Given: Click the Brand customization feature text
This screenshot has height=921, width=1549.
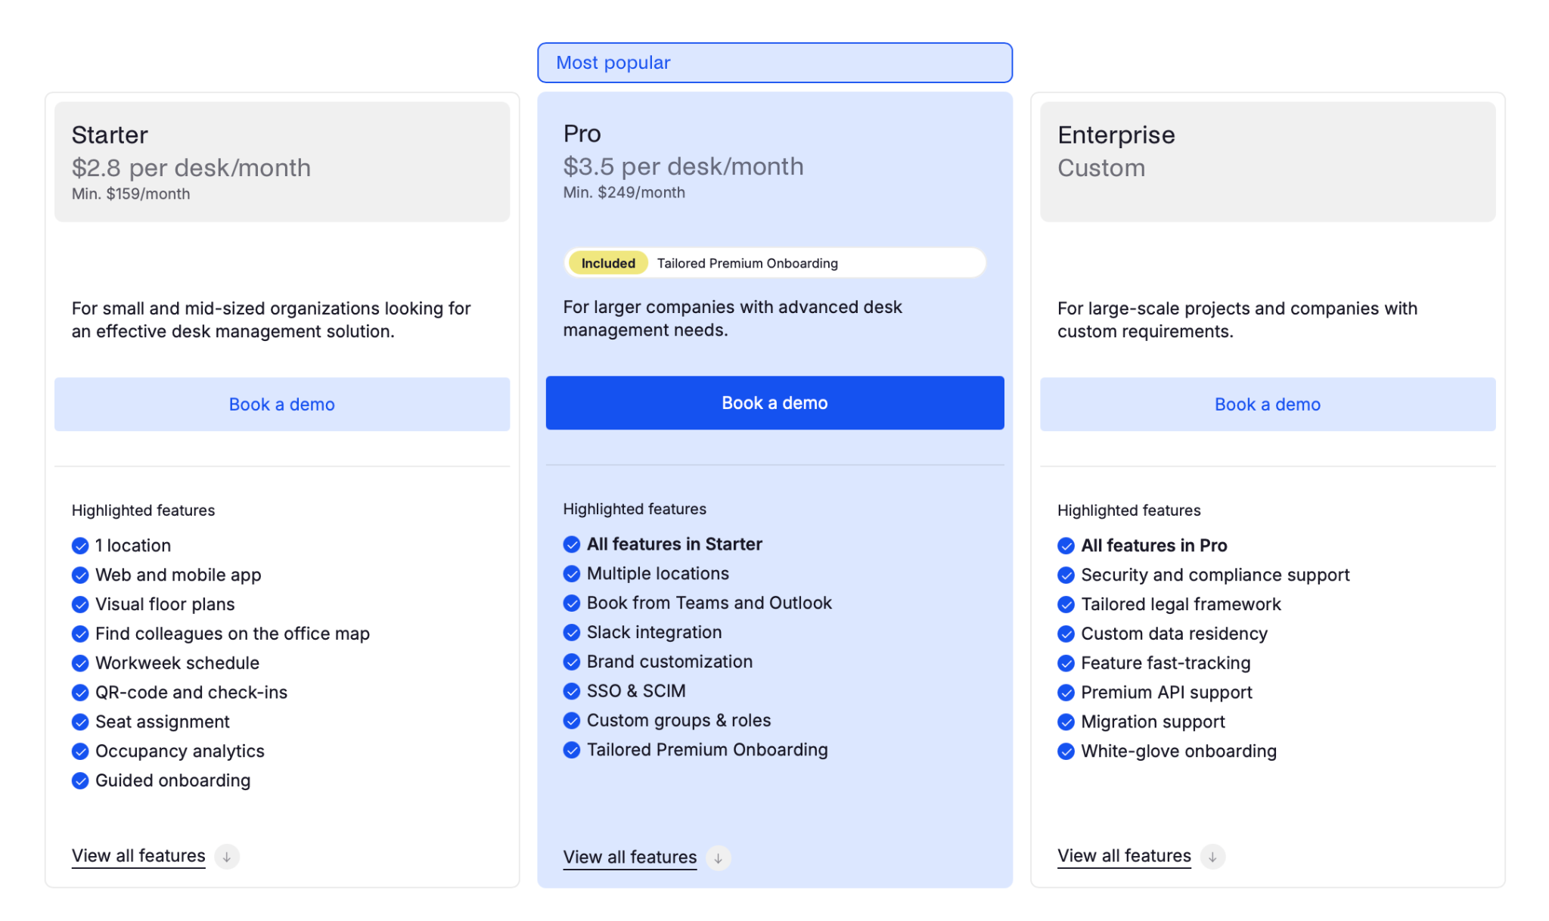Looking at the screenshot, I should tap(669, 662).
